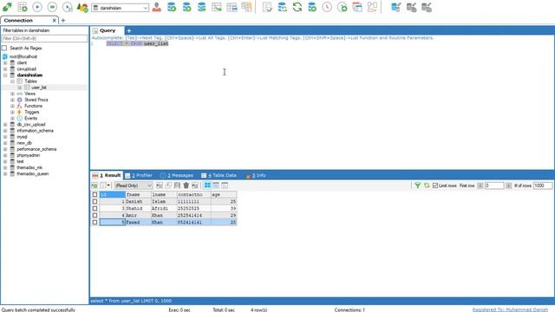Open the (Read Only) dropdown
555x312 pixels.
[x=134, y=185]
